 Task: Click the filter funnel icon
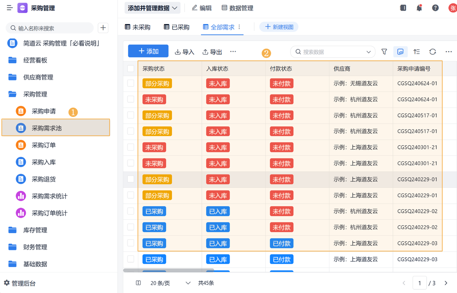pyautogui.click(x=384, y=52)
